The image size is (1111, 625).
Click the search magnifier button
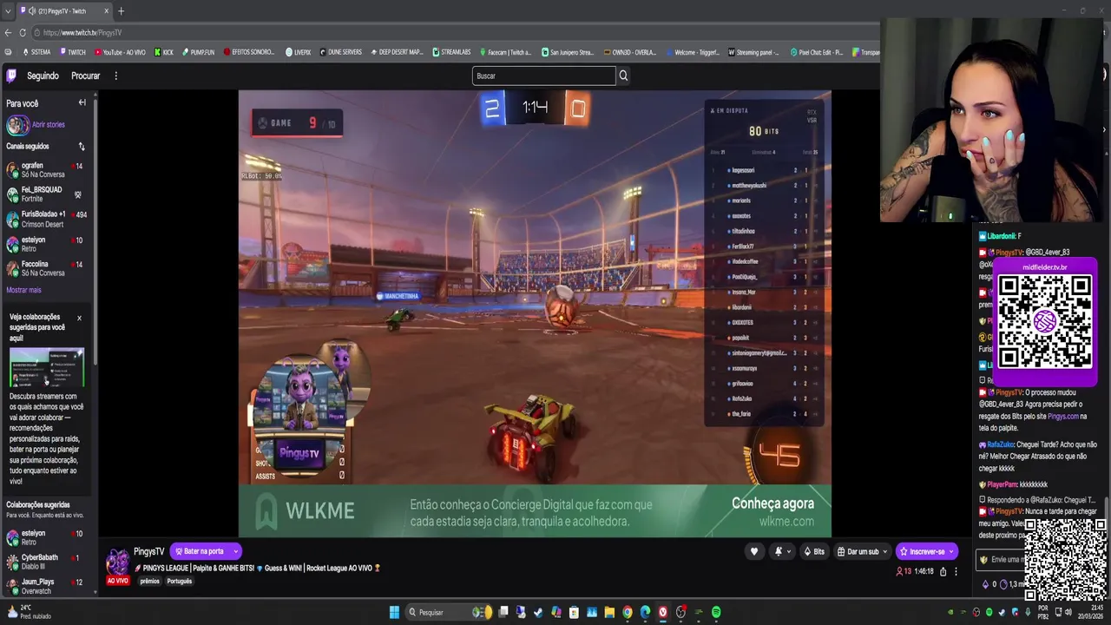623,76
